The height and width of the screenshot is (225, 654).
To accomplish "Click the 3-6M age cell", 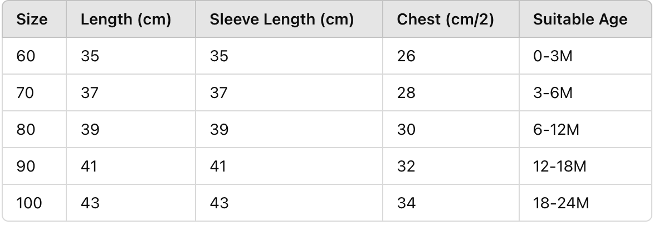I will click(x=553, y=93).
